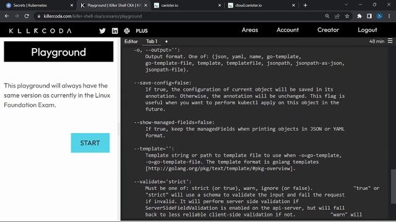Screen dimensions: 396x222
Task: Click the KILLERCODA logo
Action: pyautogui.click(x=40, y=31)
